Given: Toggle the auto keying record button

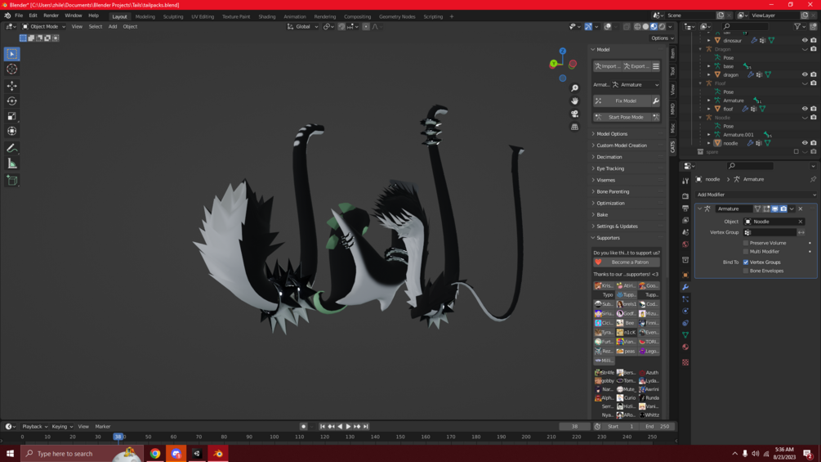Looking at the screenshot, I should [303, 426].
